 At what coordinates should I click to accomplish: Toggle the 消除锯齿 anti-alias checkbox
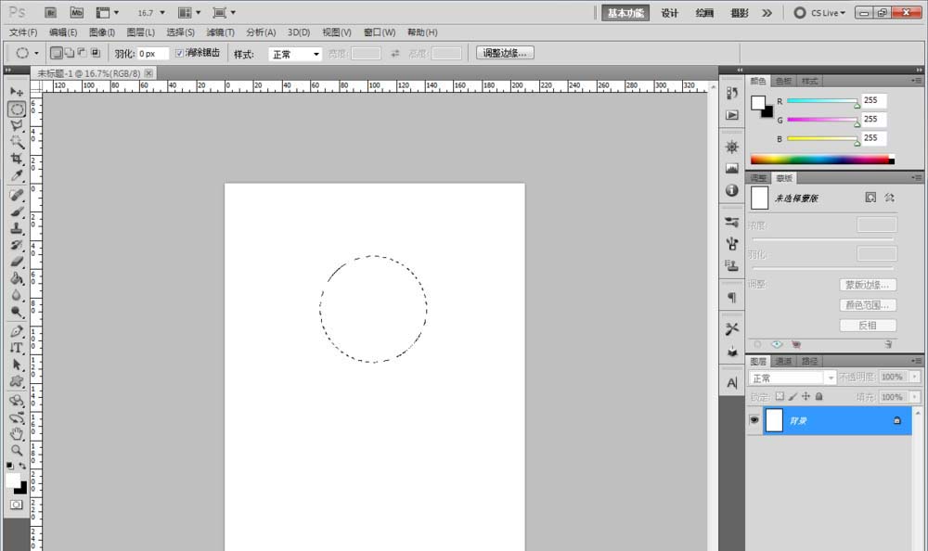180,54
